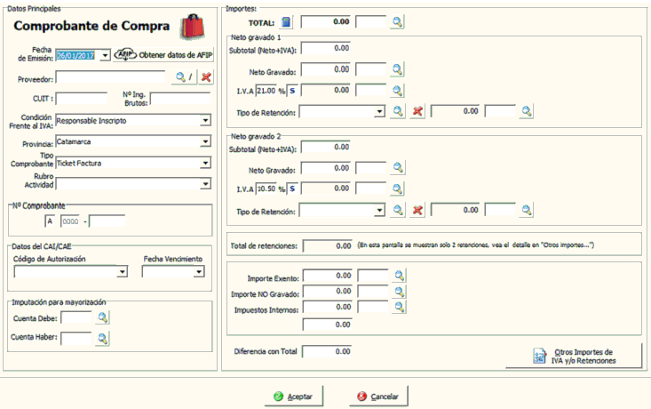The height and width of the screenshot is (409, 651).
Task: Click magnifier beside Neto gravado 2 Neto Gravado
Action: 398,168
